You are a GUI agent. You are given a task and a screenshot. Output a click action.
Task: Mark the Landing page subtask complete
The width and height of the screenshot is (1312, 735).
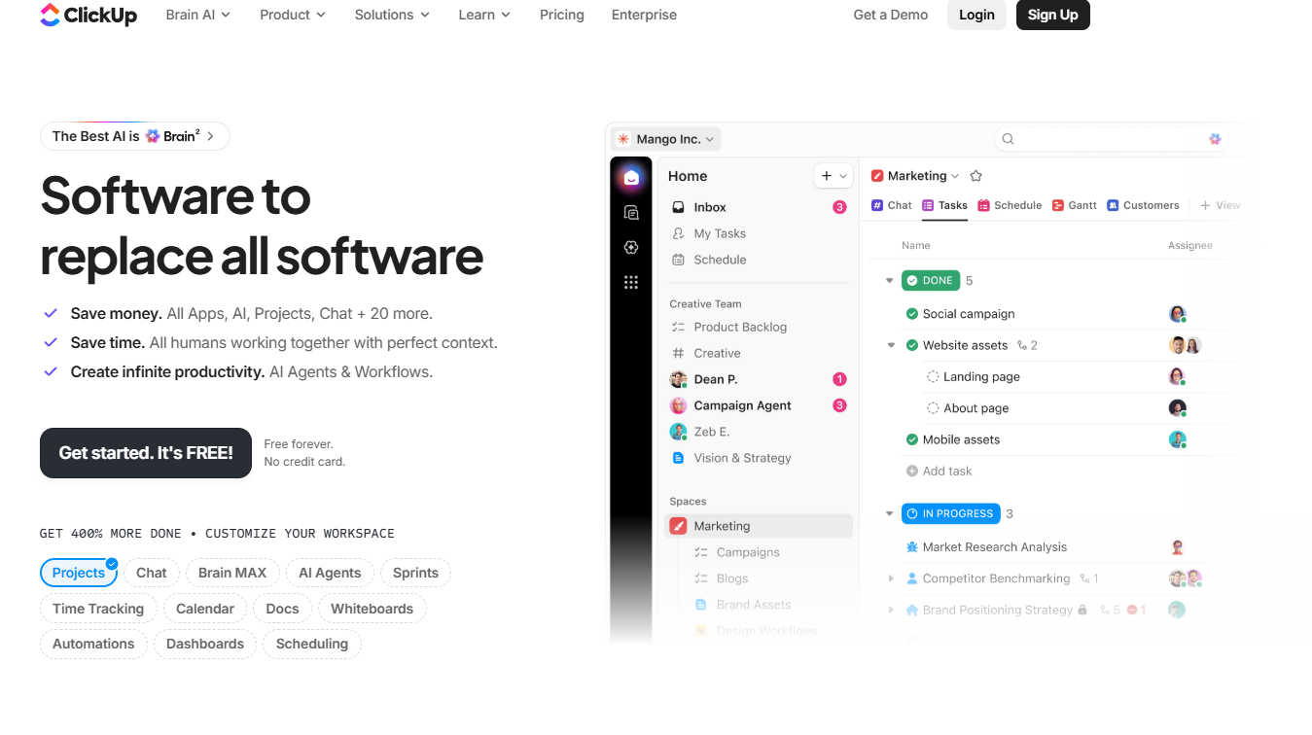(933, 376)
